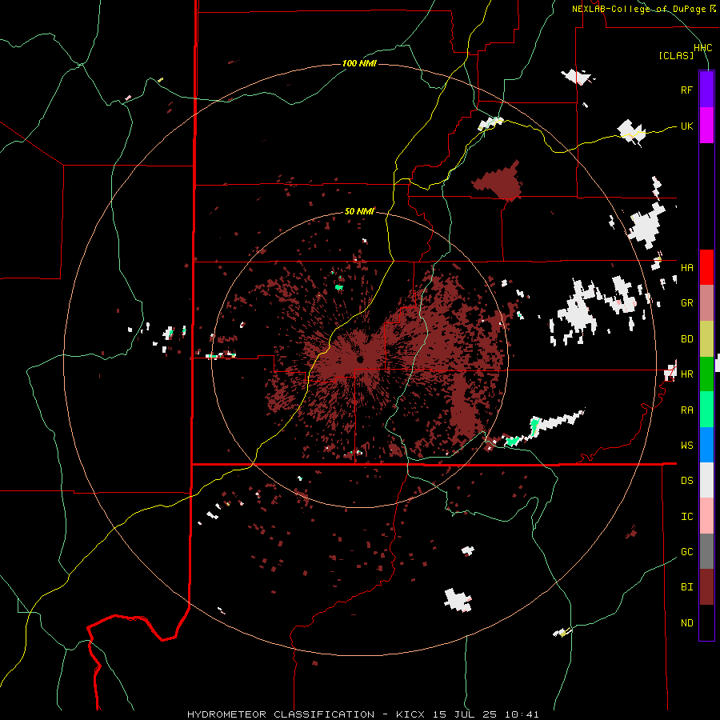The width and height of the screenshot is (720, 720).
Task: Click the radar site center dot
Action: tap(360, 359)
